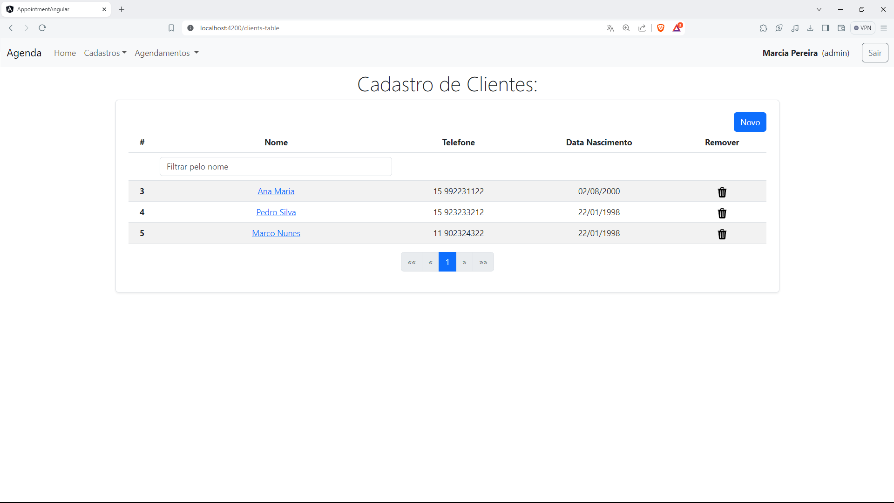
Task: Click the first page double-arrow button
Action: click(411, 262)
